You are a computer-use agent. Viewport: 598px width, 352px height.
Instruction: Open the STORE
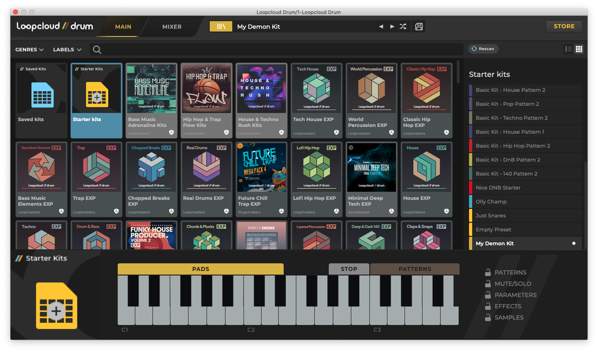(x=564, y=26)
